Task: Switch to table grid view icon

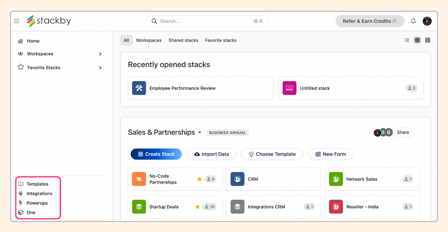Action: (x=417, y=40)
